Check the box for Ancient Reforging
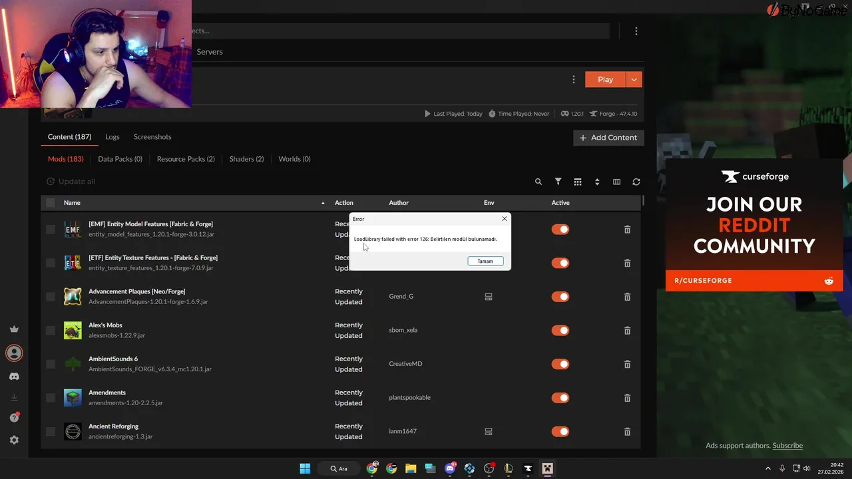The height and width of the screenshot is (479, 852). 51,432
